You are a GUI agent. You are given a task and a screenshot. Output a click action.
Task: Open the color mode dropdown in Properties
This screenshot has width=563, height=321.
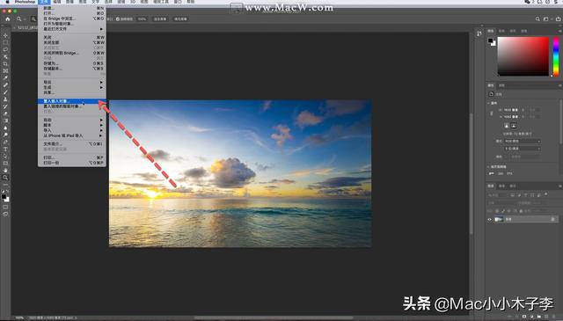click(523, 141)
